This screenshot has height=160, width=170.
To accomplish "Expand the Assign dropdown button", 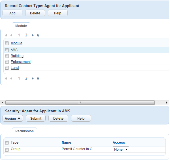I will coord(13,119).
